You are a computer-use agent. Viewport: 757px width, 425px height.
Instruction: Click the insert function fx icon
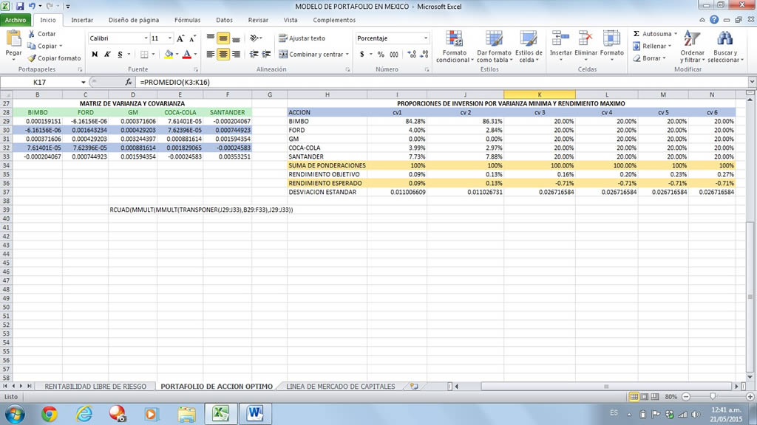pos(129,83)
